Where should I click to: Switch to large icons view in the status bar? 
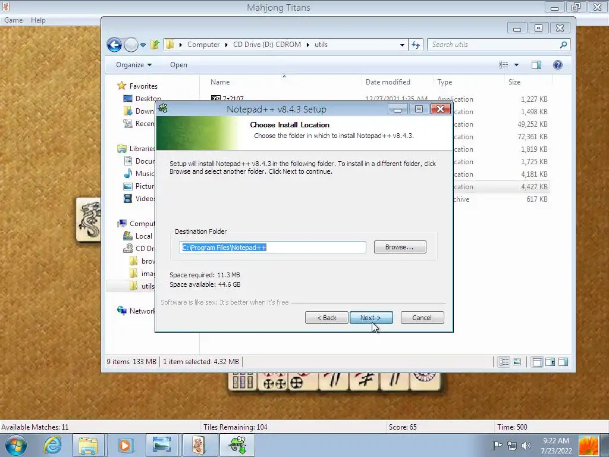[517, 362]
